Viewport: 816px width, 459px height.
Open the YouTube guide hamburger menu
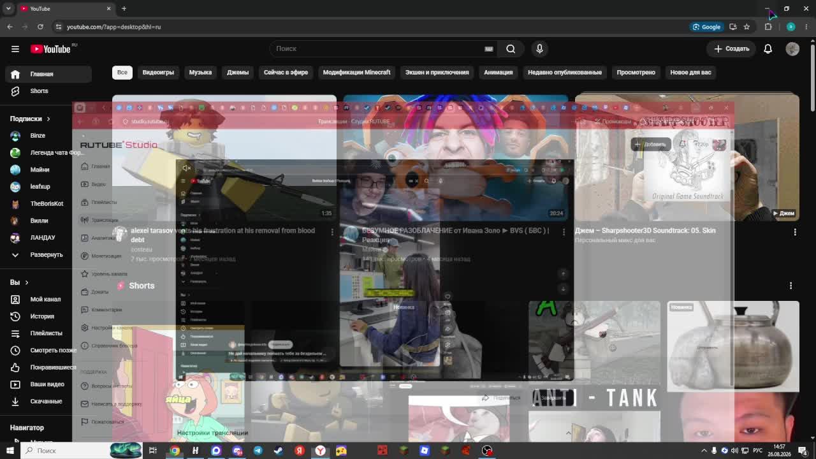pyautogui.click(x=15, y=48)
